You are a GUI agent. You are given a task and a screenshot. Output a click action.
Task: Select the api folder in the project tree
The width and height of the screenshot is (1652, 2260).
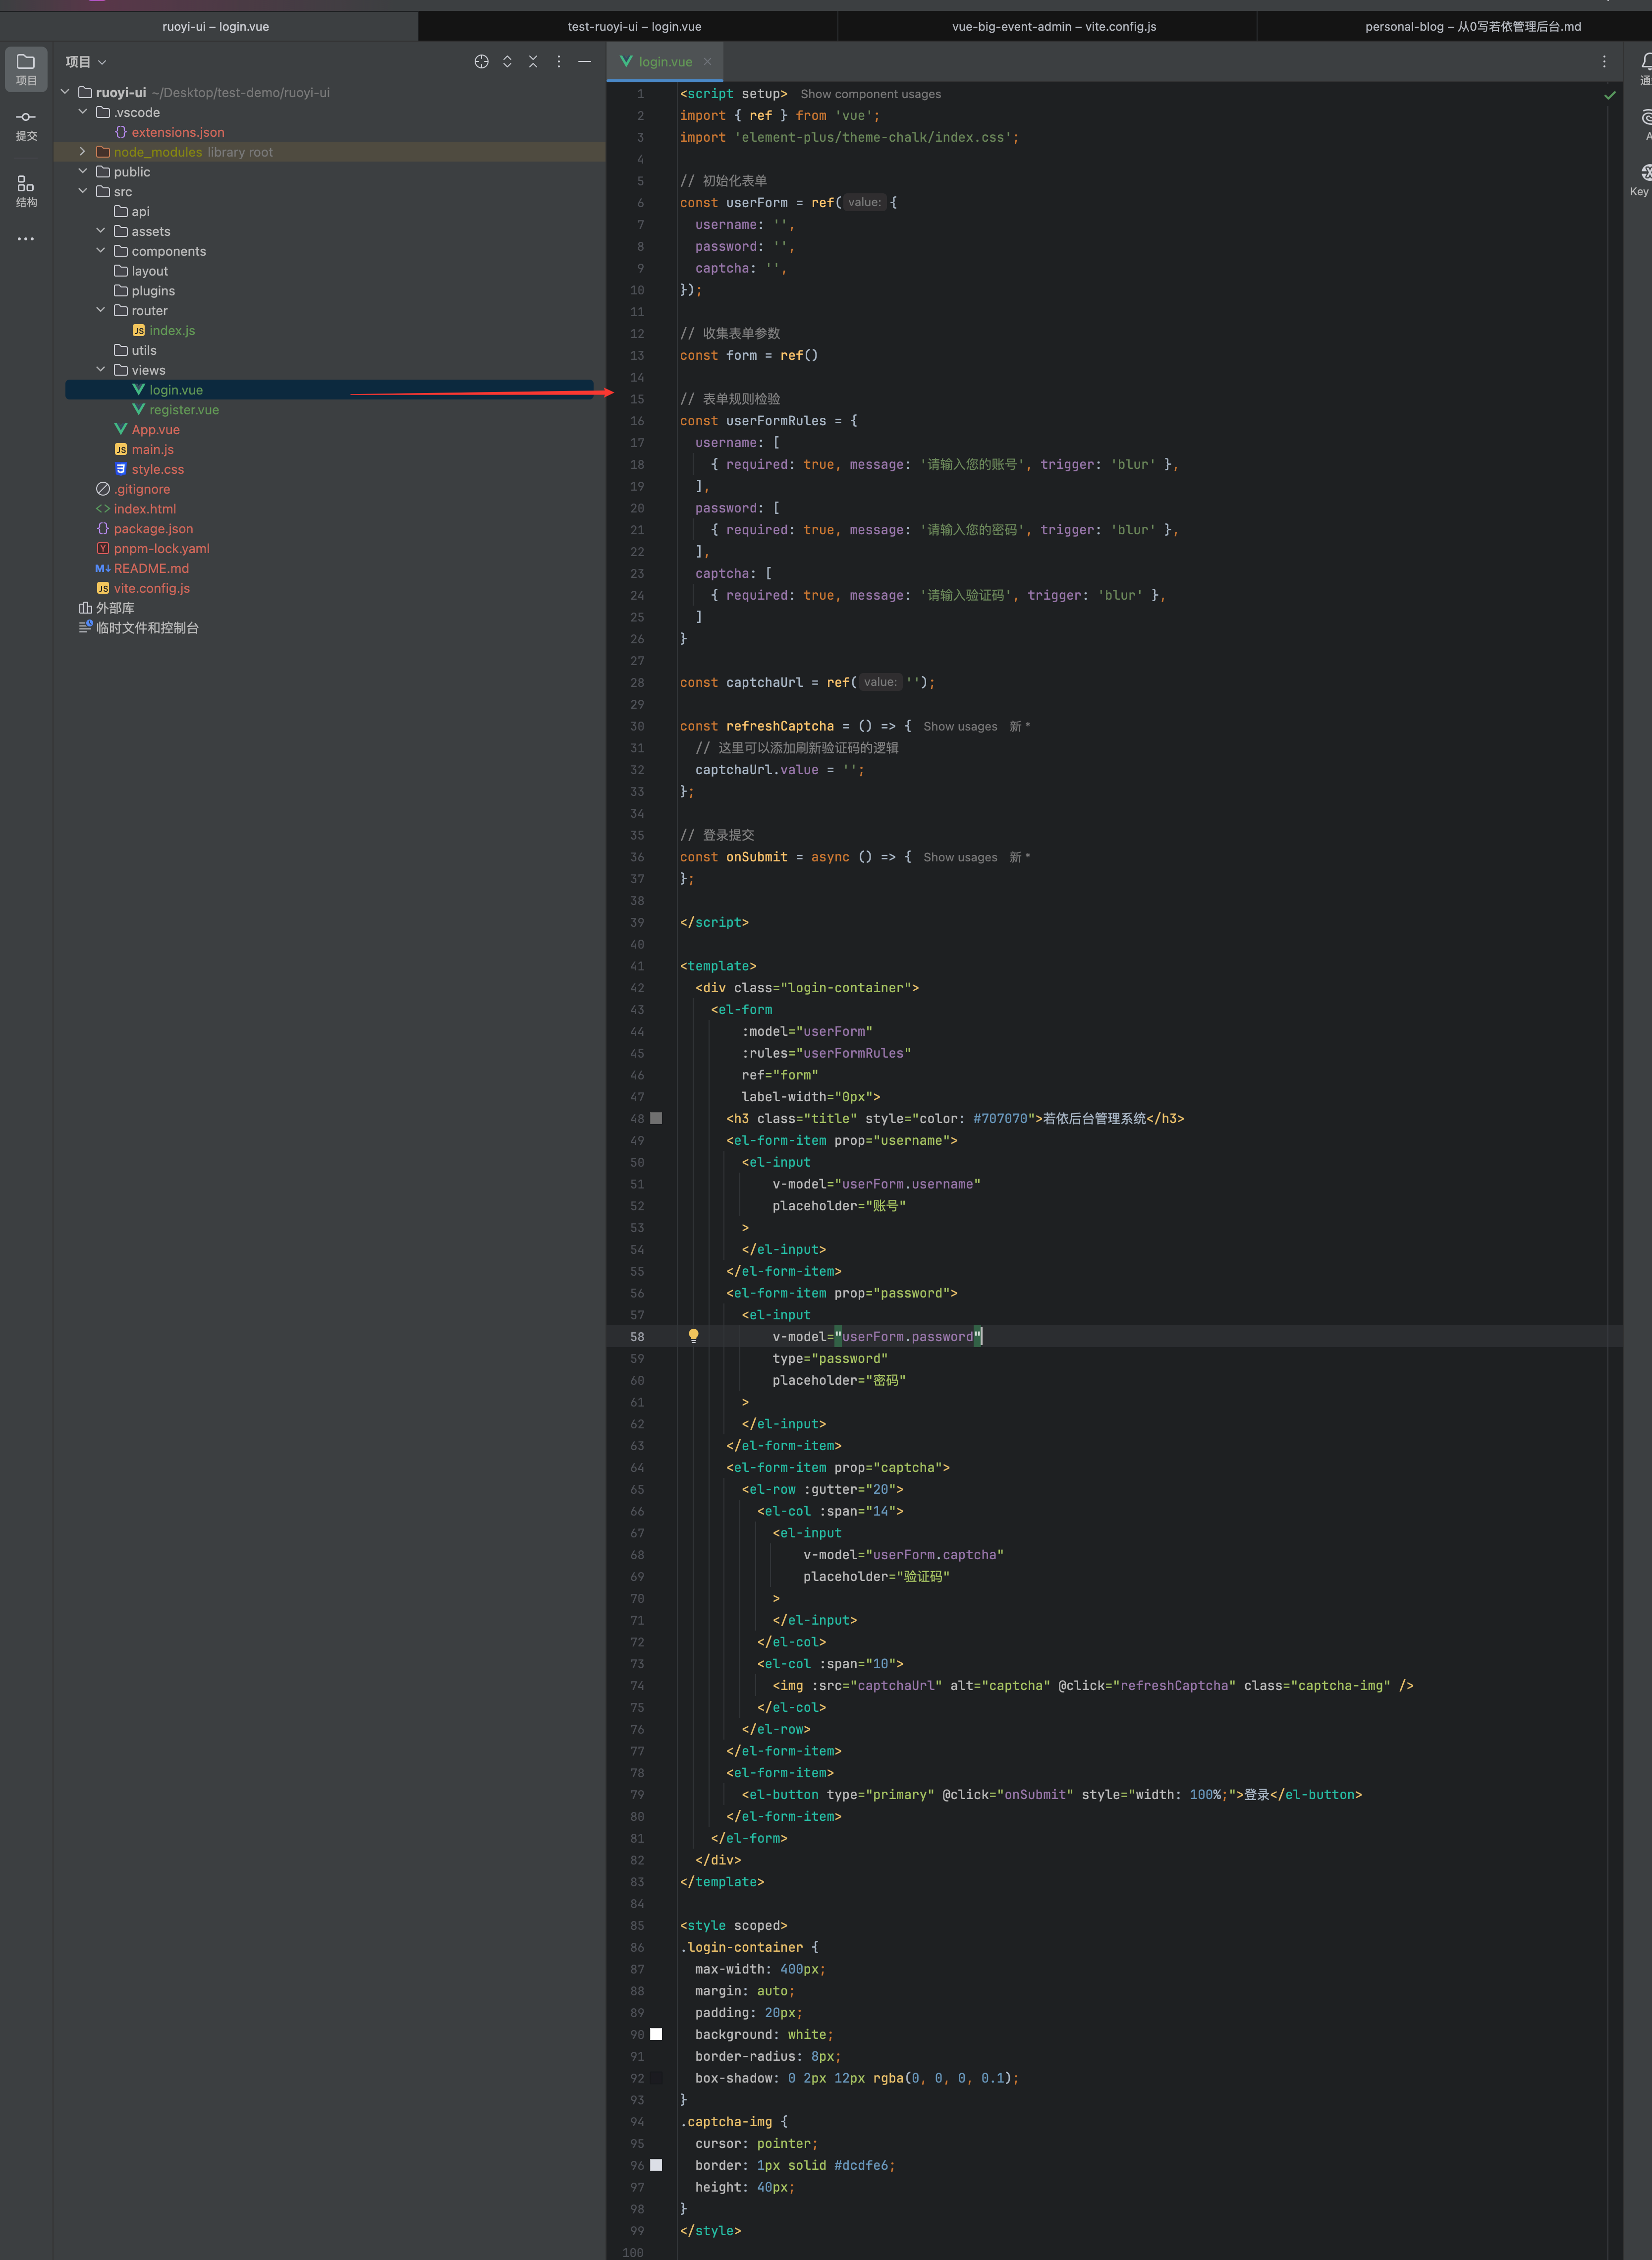pos(140,211)
